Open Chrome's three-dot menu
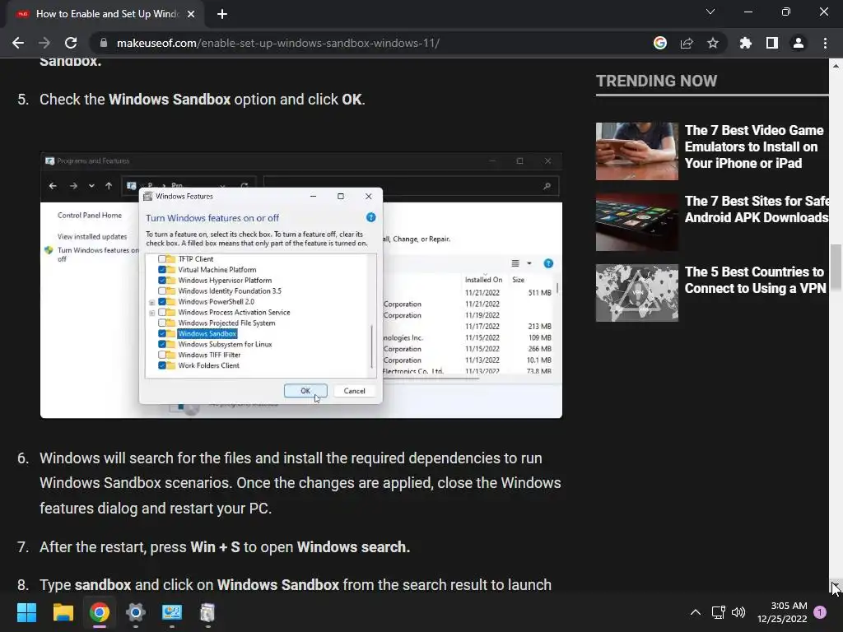The height and width of the screenshot is (632, 843). 825,43
